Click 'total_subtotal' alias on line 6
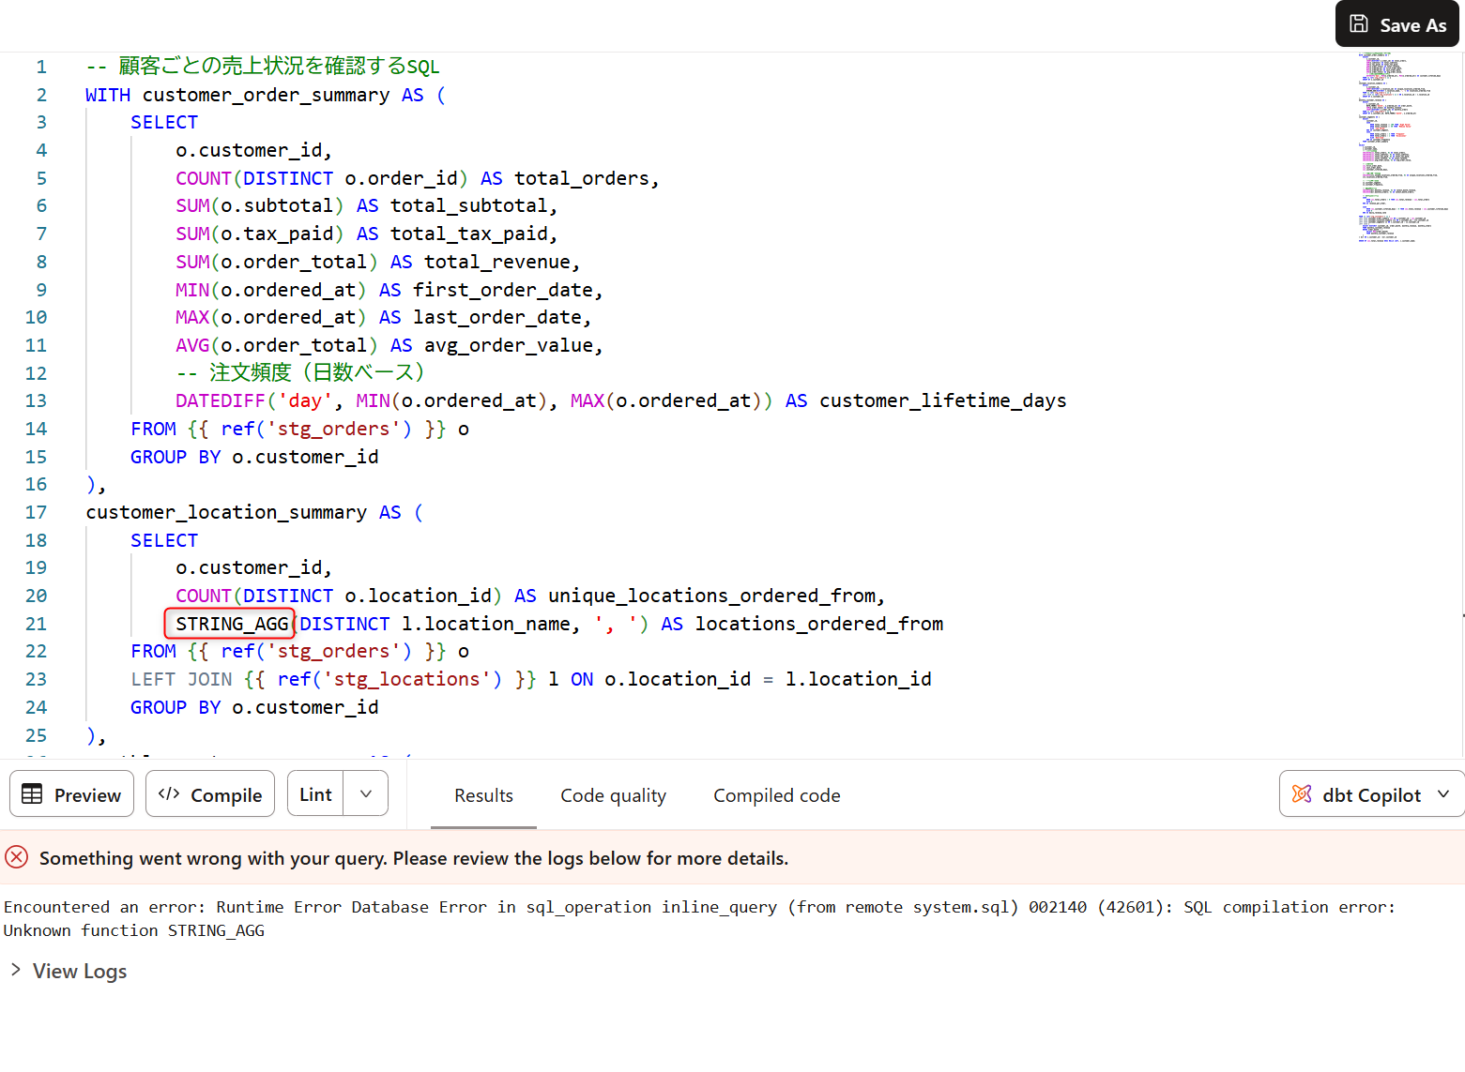 click(468, 205)
